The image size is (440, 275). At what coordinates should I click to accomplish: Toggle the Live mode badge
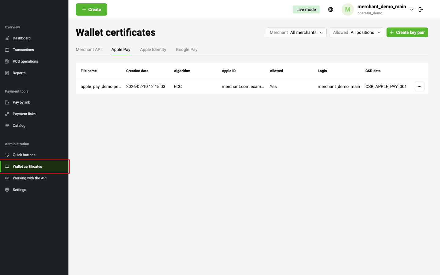[x=306, y=9]
